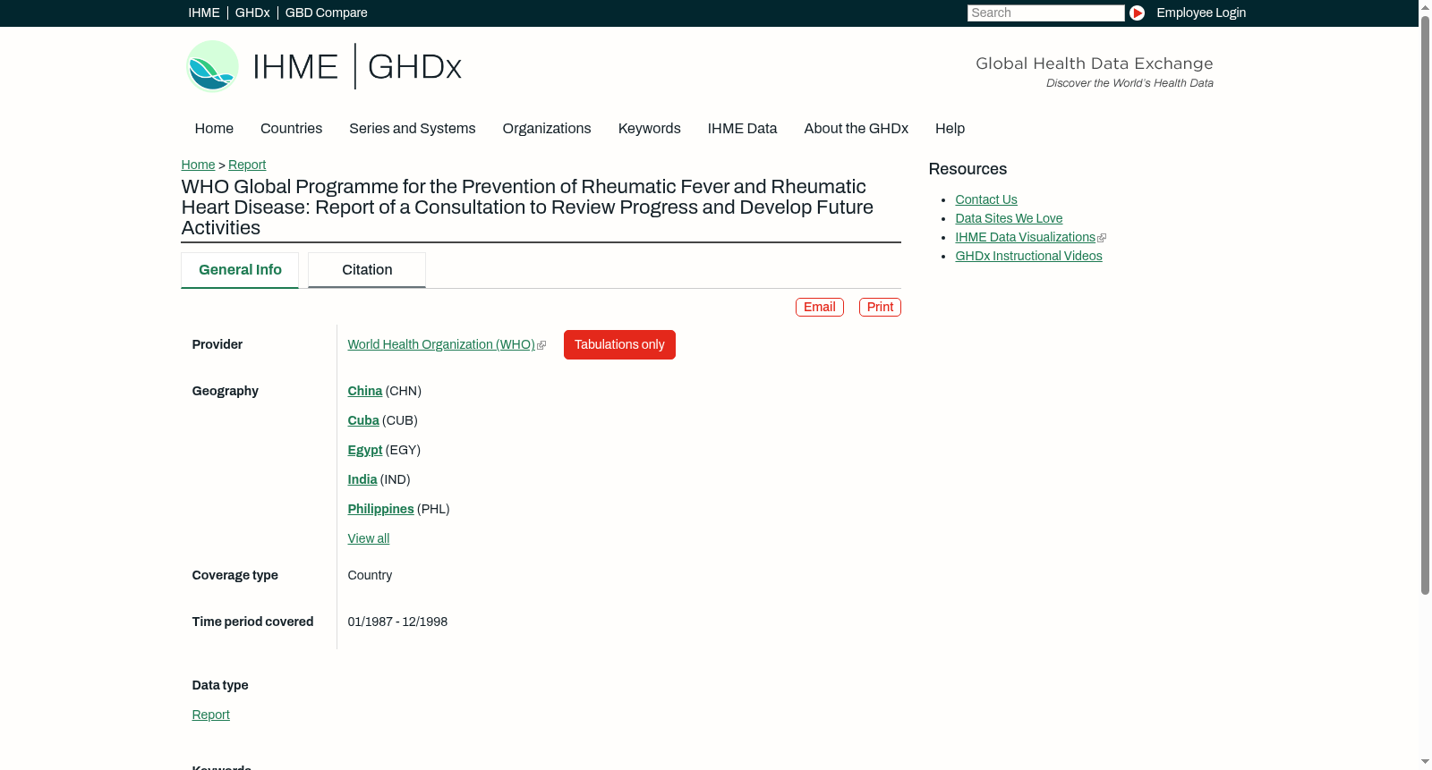This screenshot has width=1432, height=770.
Task: Click the Coverage type value Country
Action: pyautogui.click(x=370, y=575)
